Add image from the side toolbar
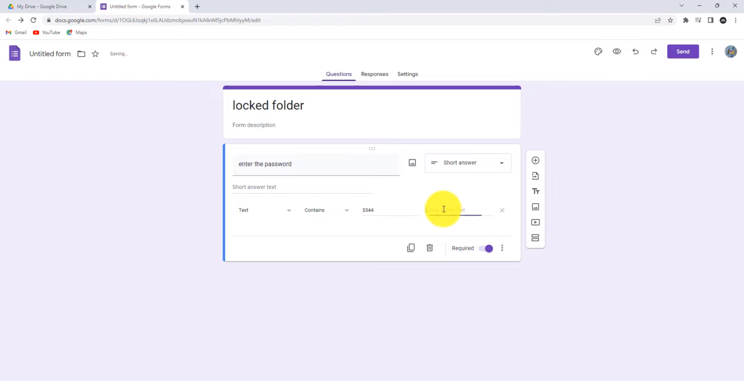Viewport: 744px width, 381px height. (535, 207)
